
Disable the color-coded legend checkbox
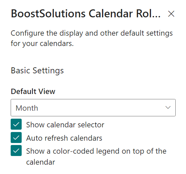pyautogui.click(x=16, y=151)
